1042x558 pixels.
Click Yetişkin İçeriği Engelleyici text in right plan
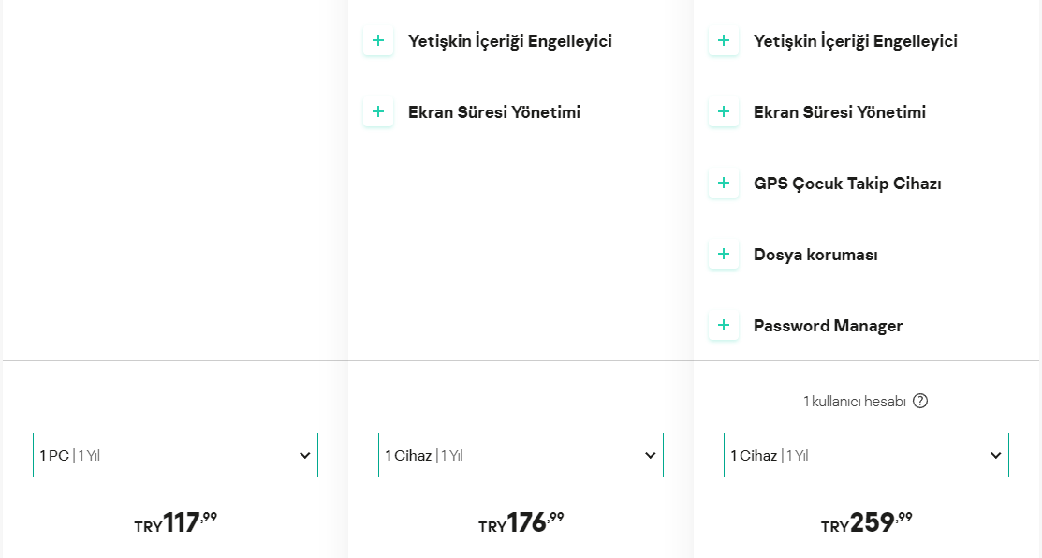(855, 41)
